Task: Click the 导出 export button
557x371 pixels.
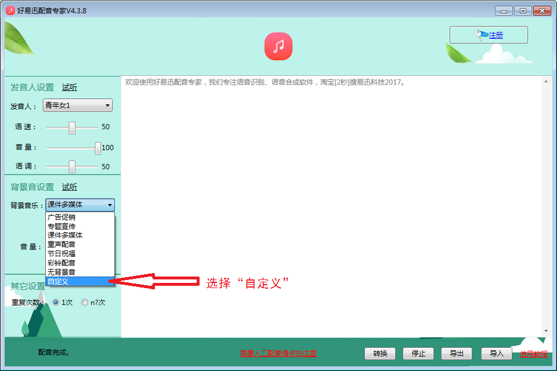Action: [457, 354]
